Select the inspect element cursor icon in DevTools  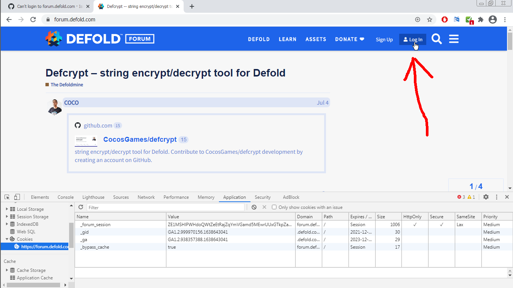click(x=6, y=197)
